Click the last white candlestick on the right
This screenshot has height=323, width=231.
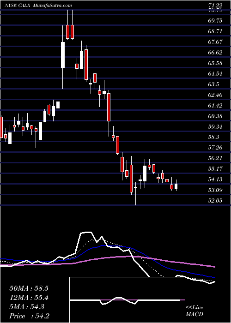176,186
